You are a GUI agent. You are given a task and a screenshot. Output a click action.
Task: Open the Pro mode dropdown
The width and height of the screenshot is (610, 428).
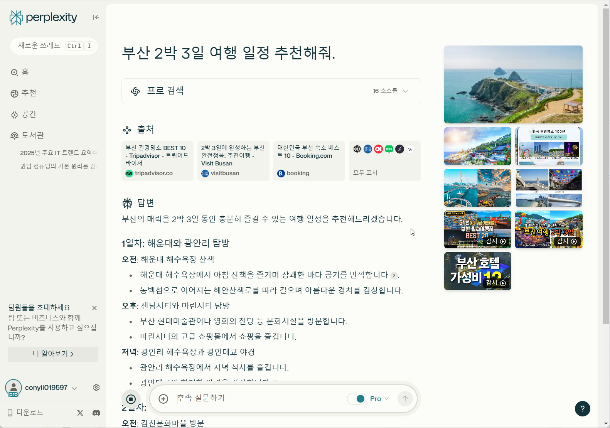[379, 399]
